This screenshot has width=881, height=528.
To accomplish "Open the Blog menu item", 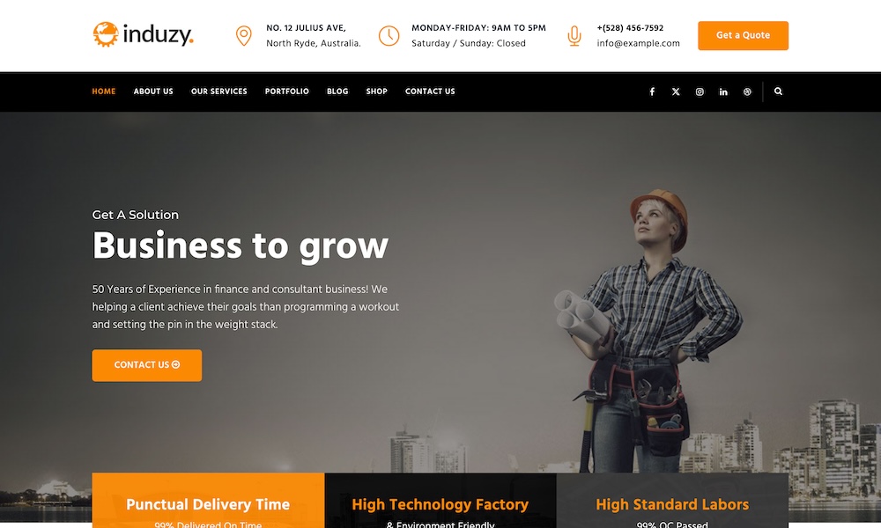I will click(337, 92).
